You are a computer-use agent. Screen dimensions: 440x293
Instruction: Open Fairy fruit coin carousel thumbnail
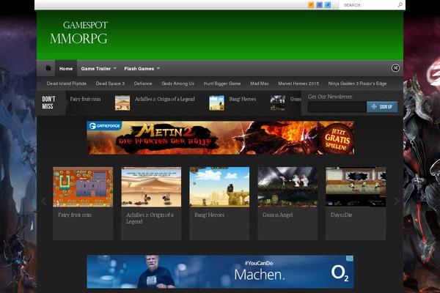click(x=83, y=187)
